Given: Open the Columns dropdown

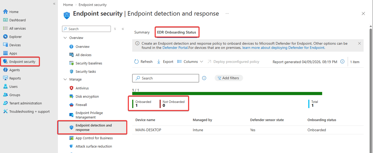Looking at the screenshot, I should point(190,62).
